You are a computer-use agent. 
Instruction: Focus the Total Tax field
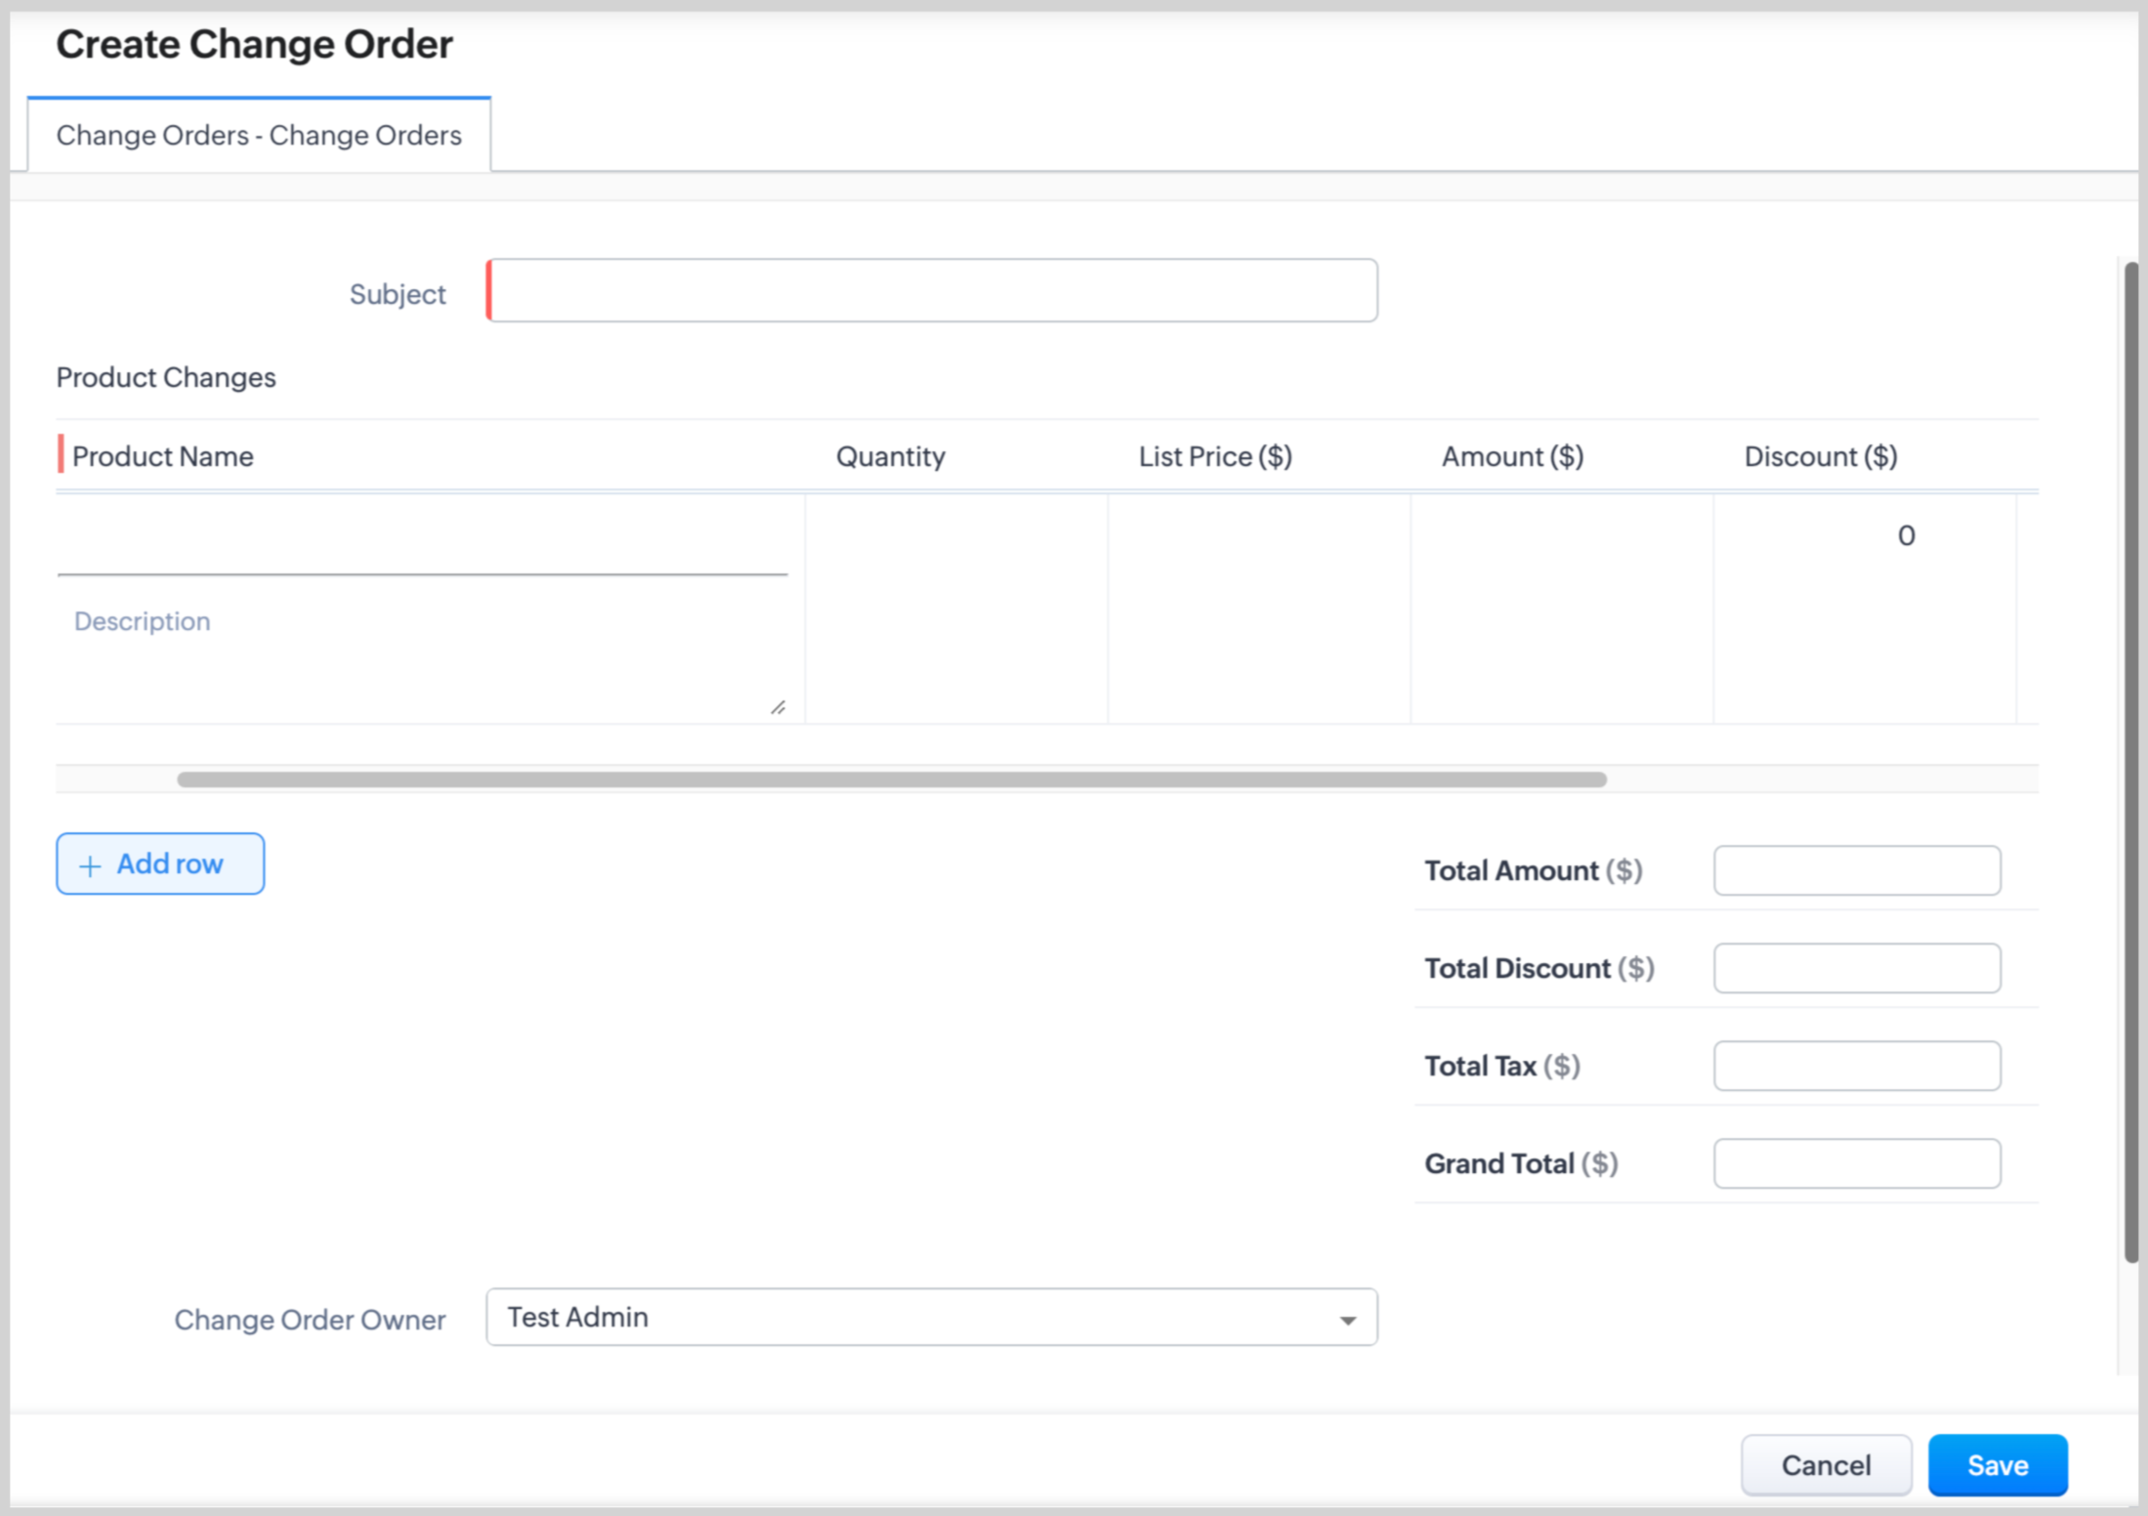click(1856, 1066)
